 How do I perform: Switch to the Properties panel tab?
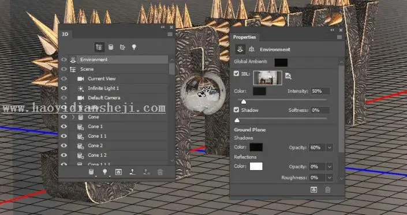[245, 37]
